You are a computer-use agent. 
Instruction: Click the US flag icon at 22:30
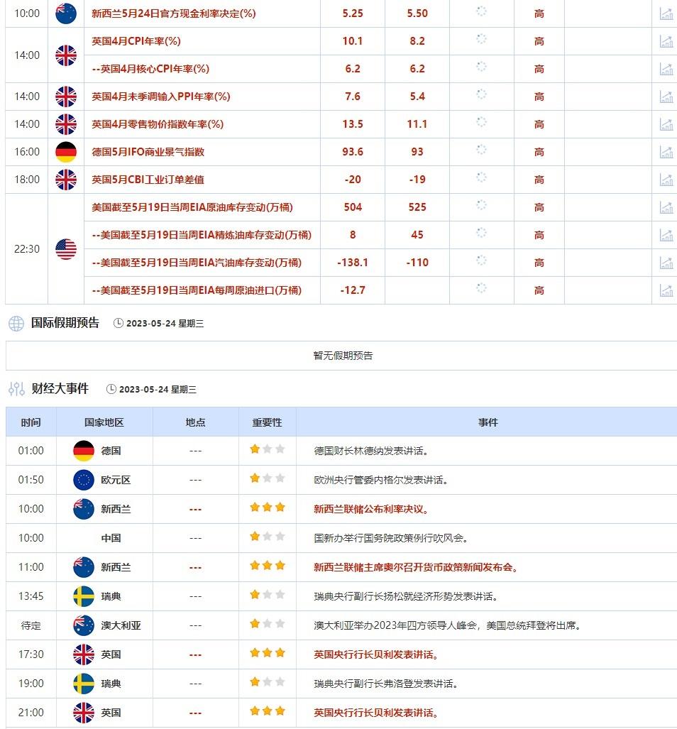(x=66, y=249)
